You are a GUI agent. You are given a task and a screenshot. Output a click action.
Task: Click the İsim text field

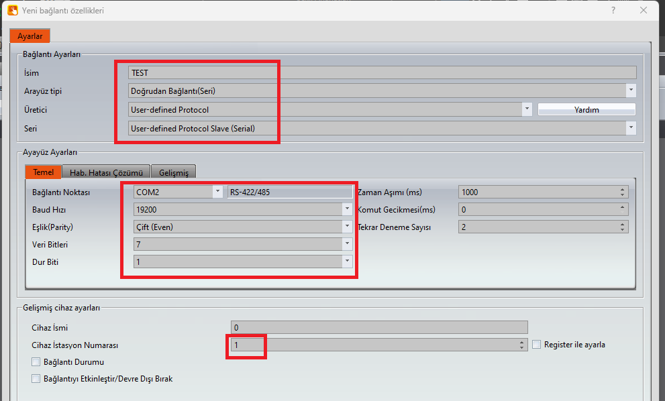click(382, 73)
